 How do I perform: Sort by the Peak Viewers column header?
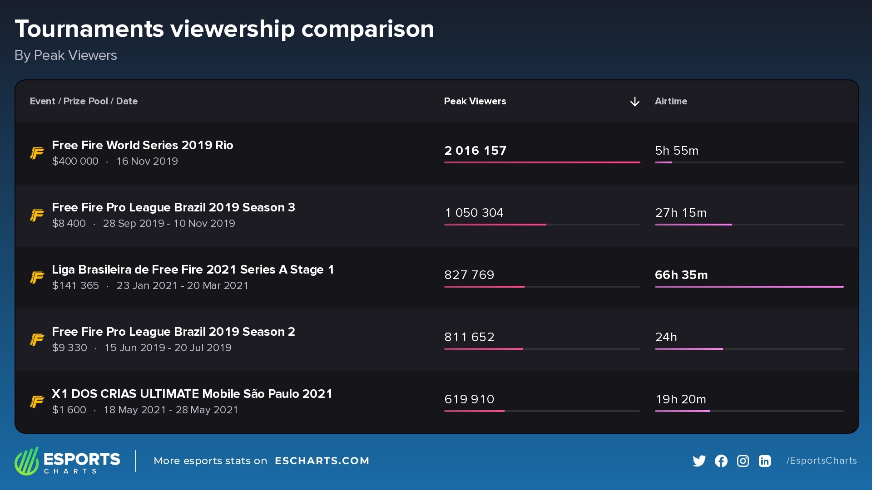point(475,101)
